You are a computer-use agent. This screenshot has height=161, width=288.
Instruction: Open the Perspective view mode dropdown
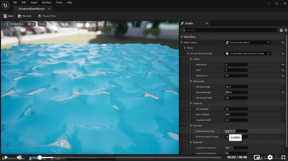coord(16,24)
